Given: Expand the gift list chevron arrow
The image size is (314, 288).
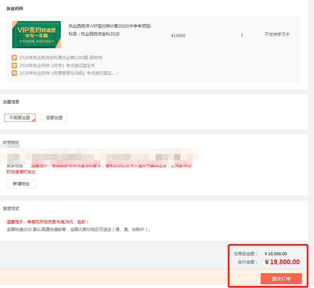Looking at the screenshot, I should [117, 73].
